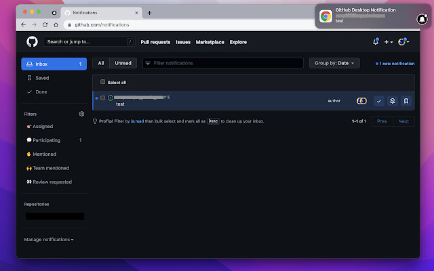Screen dimensions: 434x271
Task: Show All notifications tab
Action: click(101, 63)
